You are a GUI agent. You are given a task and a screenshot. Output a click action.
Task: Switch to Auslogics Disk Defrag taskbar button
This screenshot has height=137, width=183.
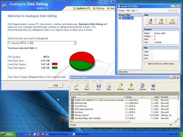[57, 134]
